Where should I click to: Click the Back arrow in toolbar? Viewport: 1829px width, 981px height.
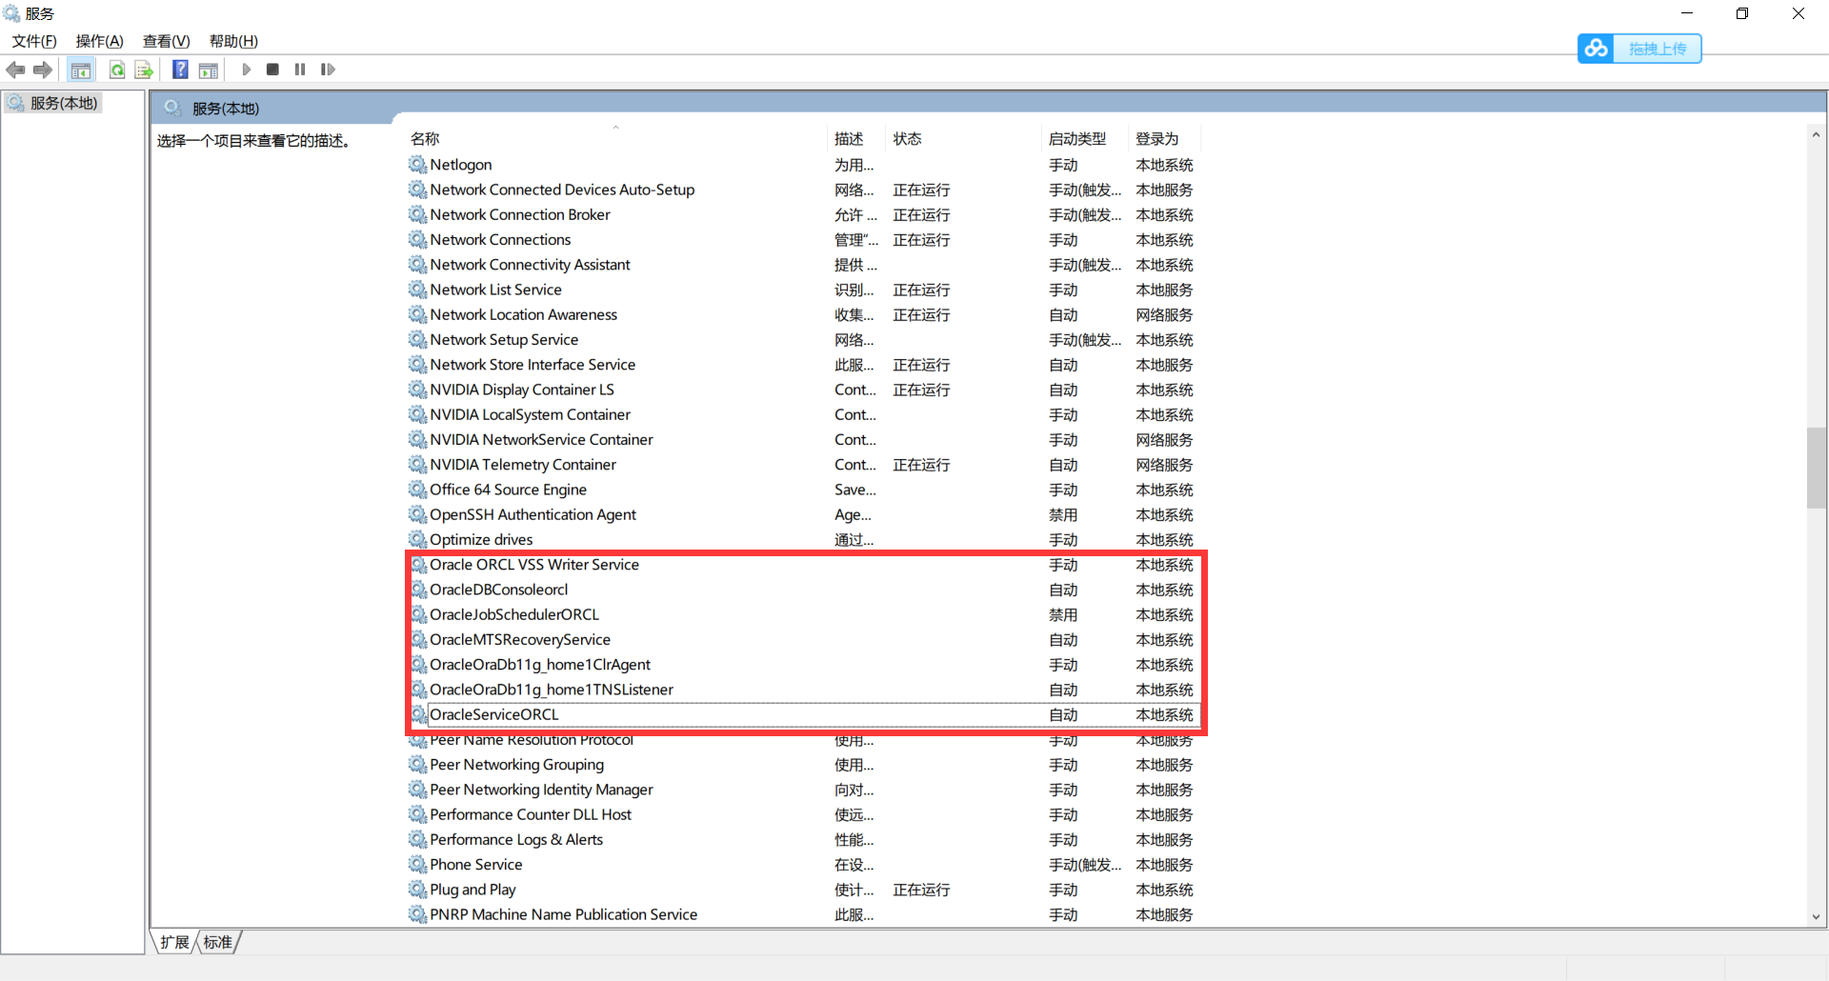click(15, 70)
